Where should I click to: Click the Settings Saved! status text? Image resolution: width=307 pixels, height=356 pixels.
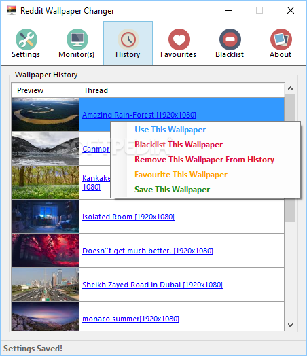[x=33, y=349]
